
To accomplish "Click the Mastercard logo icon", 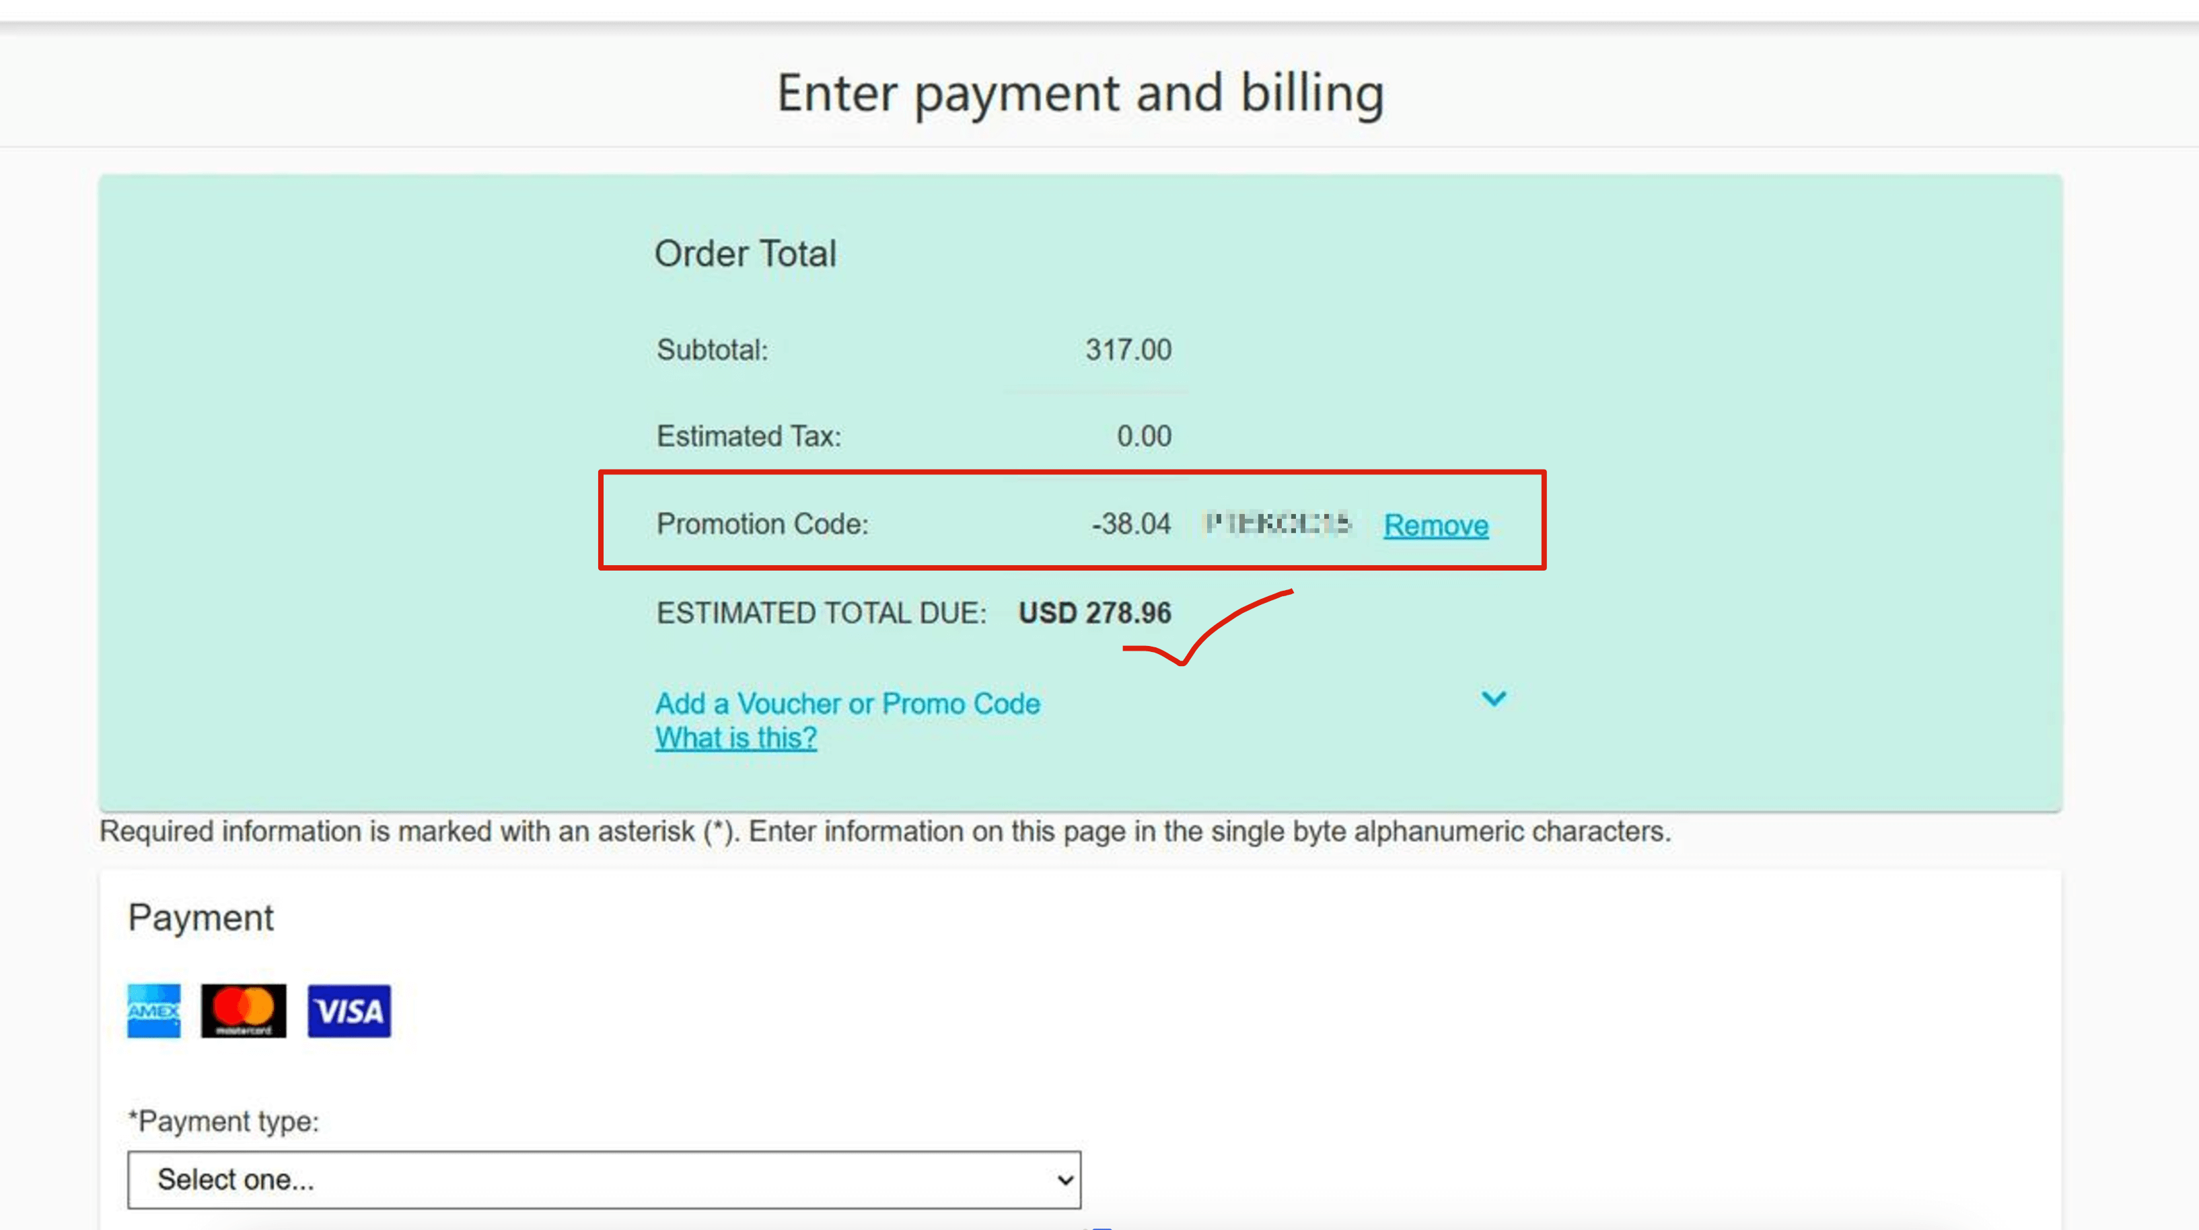I will coord(244,1011).
